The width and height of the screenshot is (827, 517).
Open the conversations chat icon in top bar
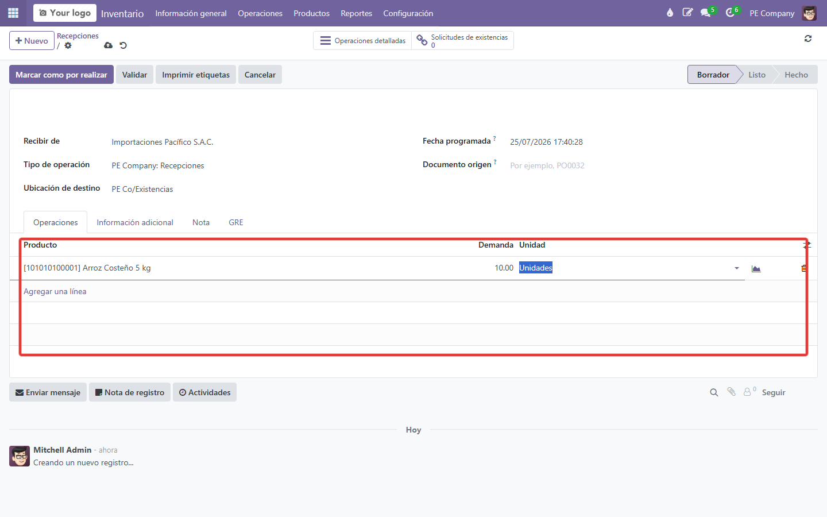[705, 13]
